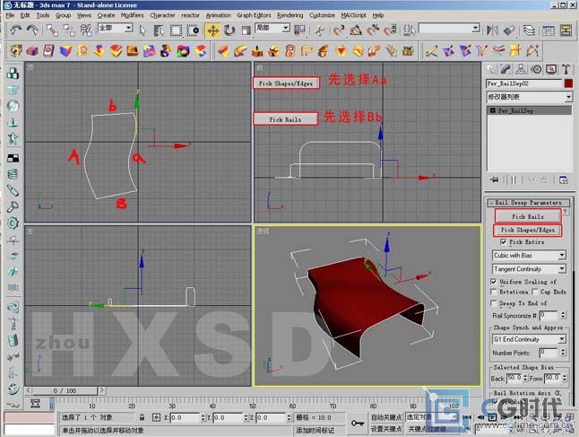The image size is (579, 437).
Task: Open the Layer Manager icon
Action: point(529,31)
